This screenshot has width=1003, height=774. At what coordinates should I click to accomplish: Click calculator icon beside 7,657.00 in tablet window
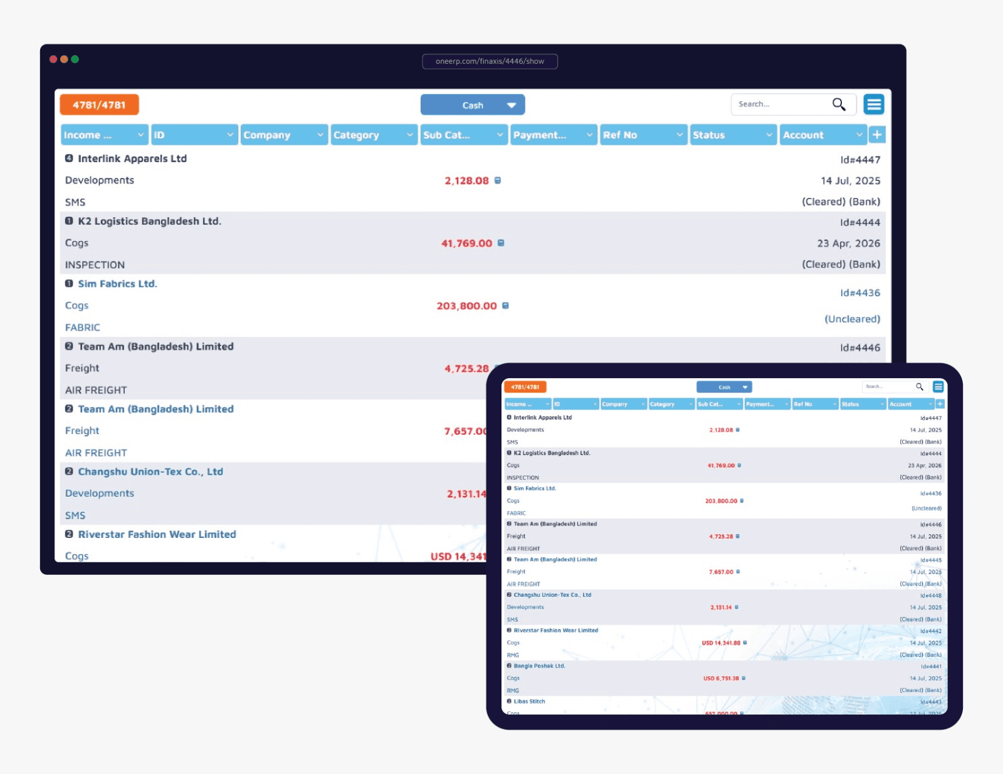pos(738,572)
